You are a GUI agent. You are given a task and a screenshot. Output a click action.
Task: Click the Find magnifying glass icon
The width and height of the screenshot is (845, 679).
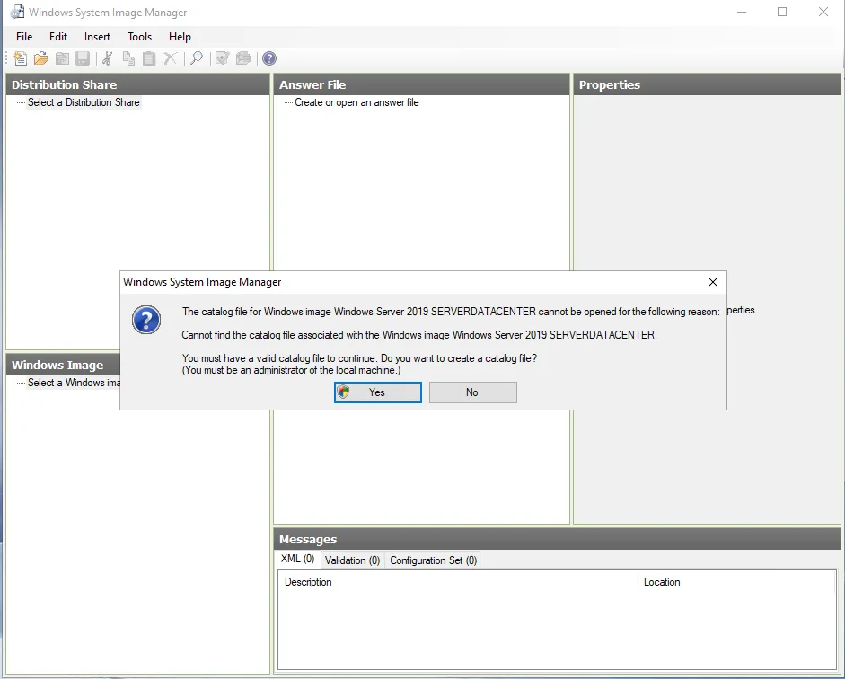(x=197, y=58)
